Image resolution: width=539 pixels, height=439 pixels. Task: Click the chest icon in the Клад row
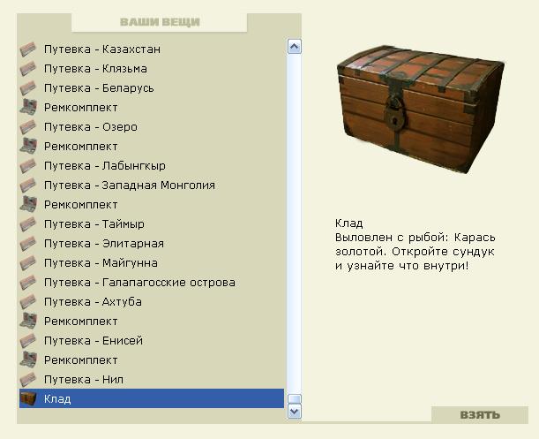tap(28, 398)
